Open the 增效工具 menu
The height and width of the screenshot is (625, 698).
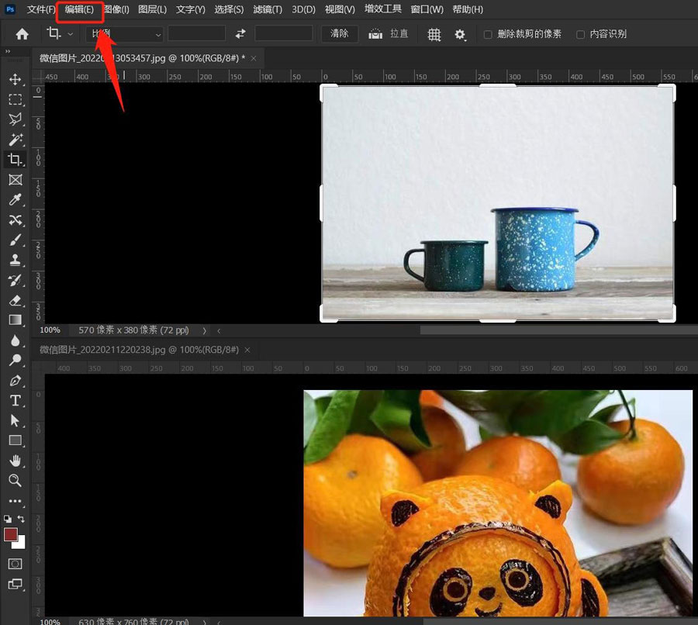coord(383,9)
